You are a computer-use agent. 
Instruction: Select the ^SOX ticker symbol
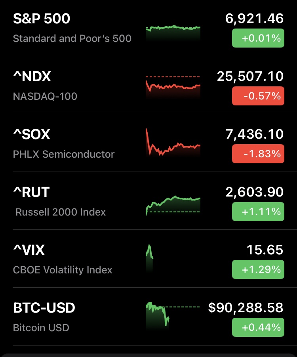click(32, 134)
